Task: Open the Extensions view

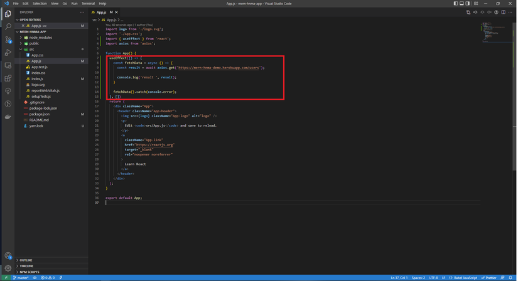Action: 8,78
